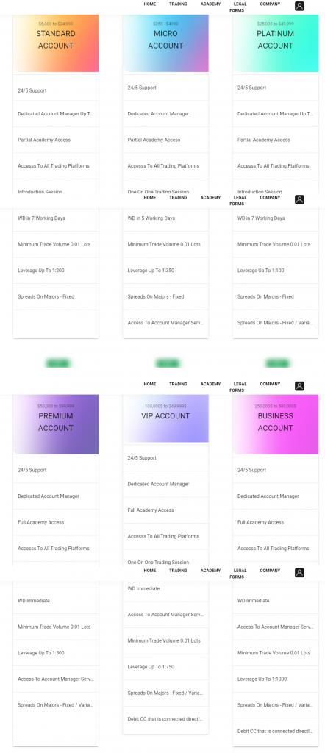Click the user profile icon beside Platinum Account header
The height and width of the screenshot is (753, 325).
click(299, 6)
